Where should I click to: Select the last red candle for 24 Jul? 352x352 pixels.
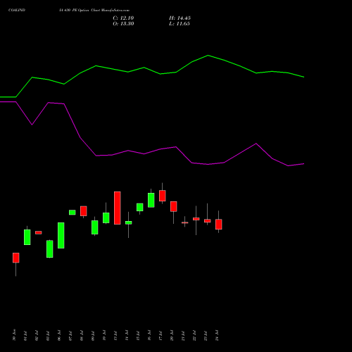(x=219, y=224)
